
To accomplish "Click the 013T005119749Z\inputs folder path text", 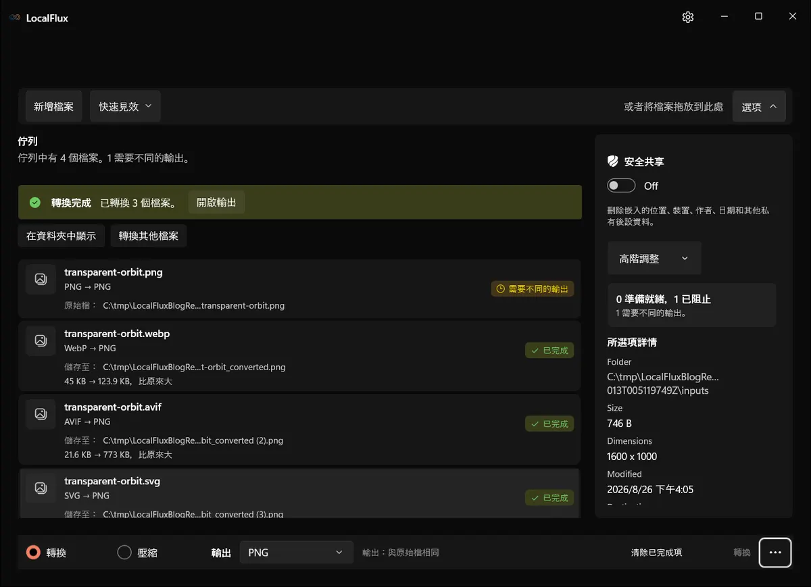I will tap(658, 390).
